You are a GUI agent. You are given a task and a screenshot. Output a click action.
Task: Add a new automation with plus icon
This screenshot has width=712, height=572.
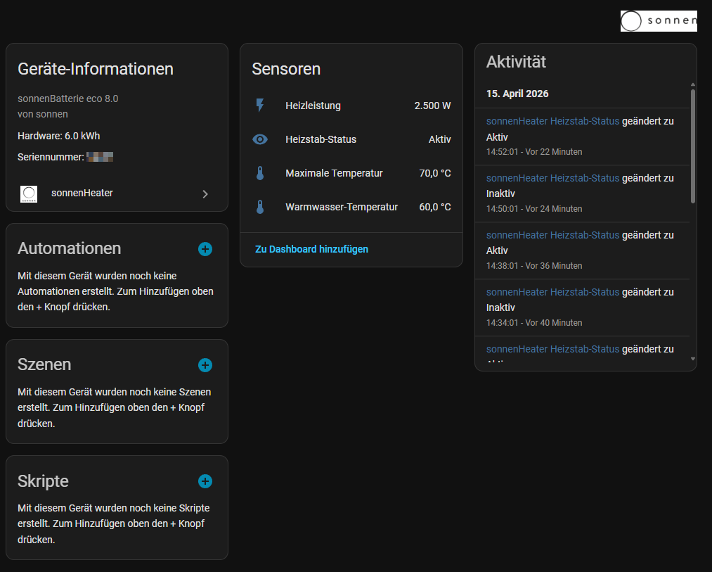[x=205, y=249]
